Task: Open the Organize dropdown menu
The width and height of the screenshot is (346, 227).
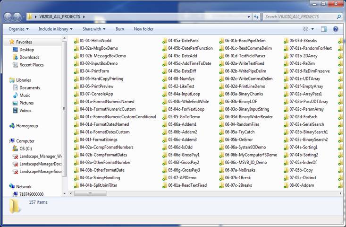Action: click(x=18, y=29)
